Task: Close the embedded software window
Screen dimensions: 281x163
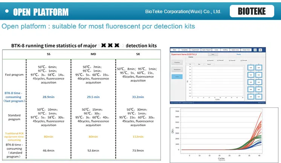Action: [260, 50]
